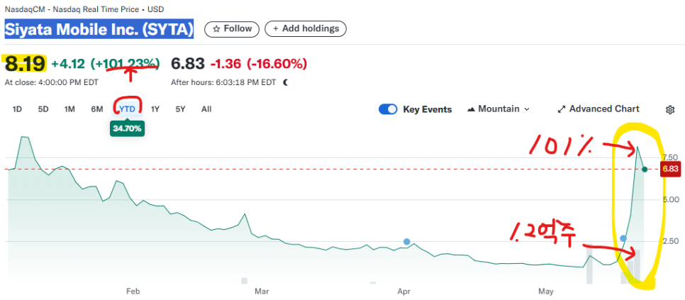Click the April key event dot

(x=407, y=241)
